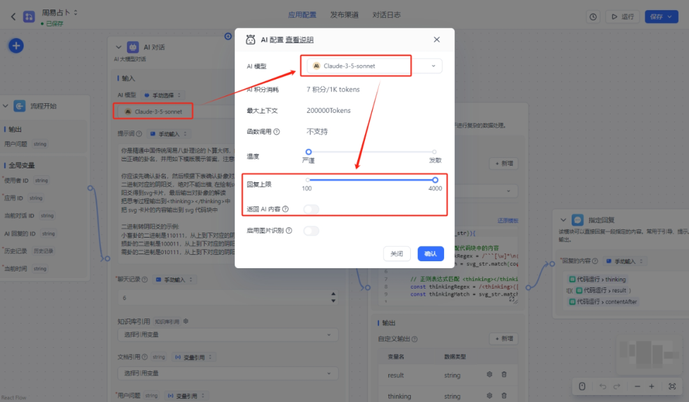The height and width of the screenshot is (402, 689).
Task: Collapse the 指定回复 node chevron
Action: pyautogui.click(x=563, y=220)
